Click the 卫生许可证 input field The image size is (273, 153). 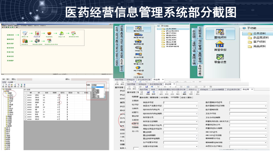coord(248,114)
